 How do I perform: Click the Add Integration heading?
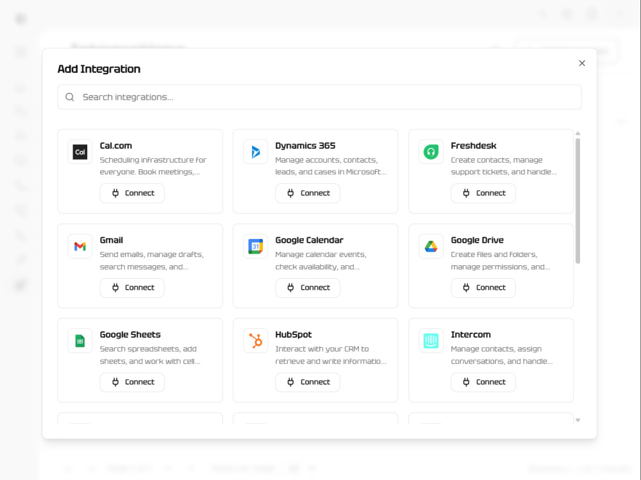pos(99,69)
